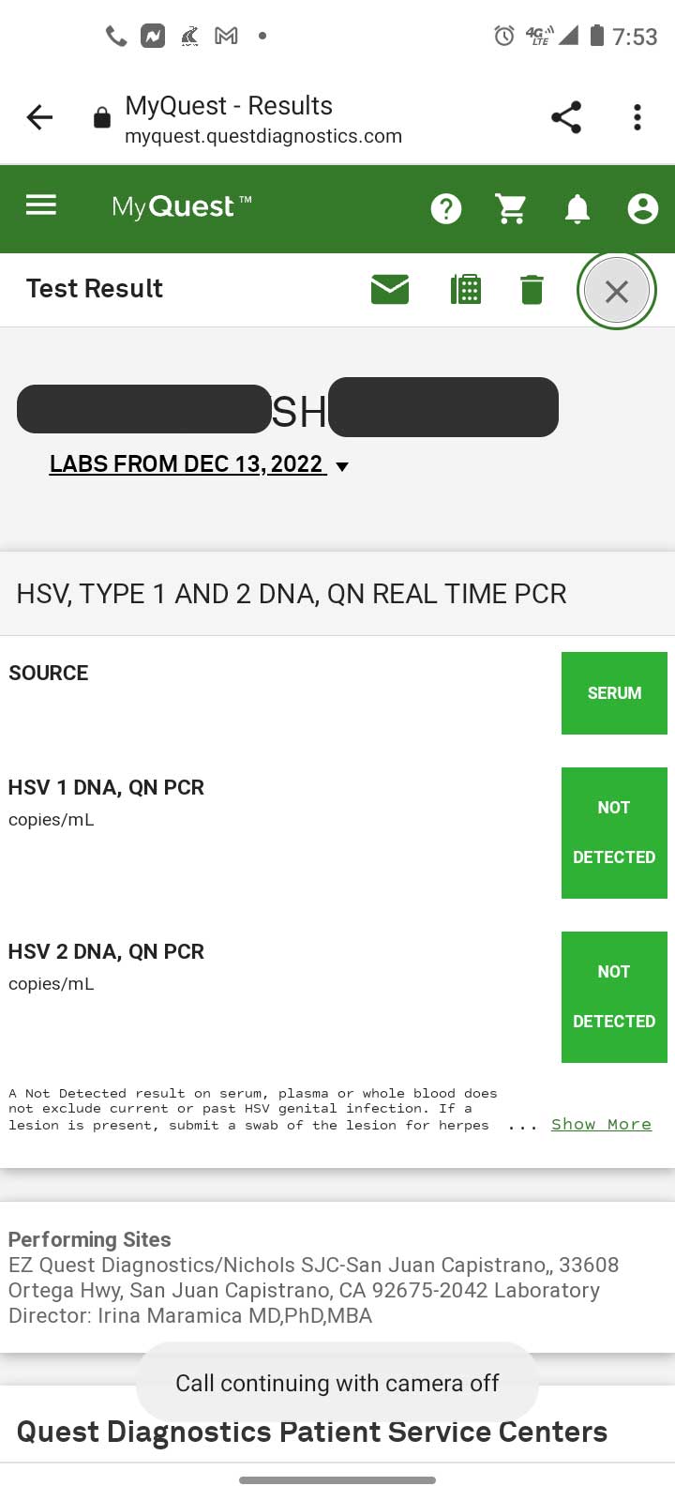Share this page
675x1501 pixels.
pyautogui.click(x=566, y=117)
